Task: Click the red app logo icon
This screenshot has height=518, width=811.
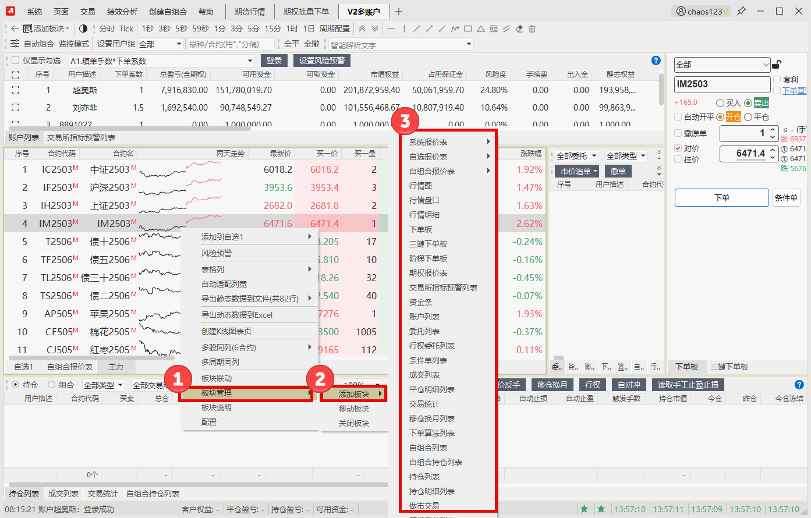Action: tap(10, 11)
